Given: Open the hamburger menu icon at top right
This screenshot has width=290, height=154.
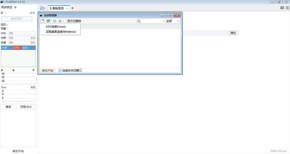Looking at the screenshot, I should point(287,8).
